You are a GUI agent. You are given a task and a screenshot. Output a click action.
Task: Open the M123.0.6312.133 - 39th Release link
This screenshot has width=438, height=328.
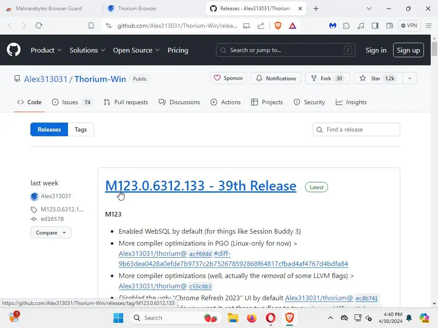(x=201, y=186)
